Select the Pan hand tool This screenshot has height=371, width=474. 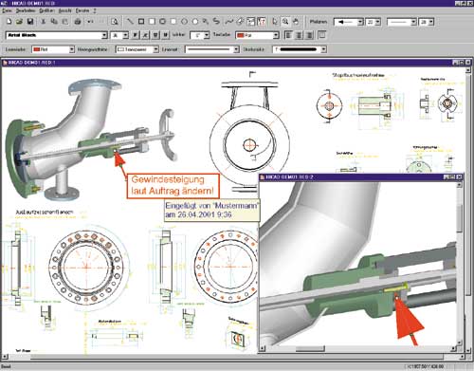296,22
